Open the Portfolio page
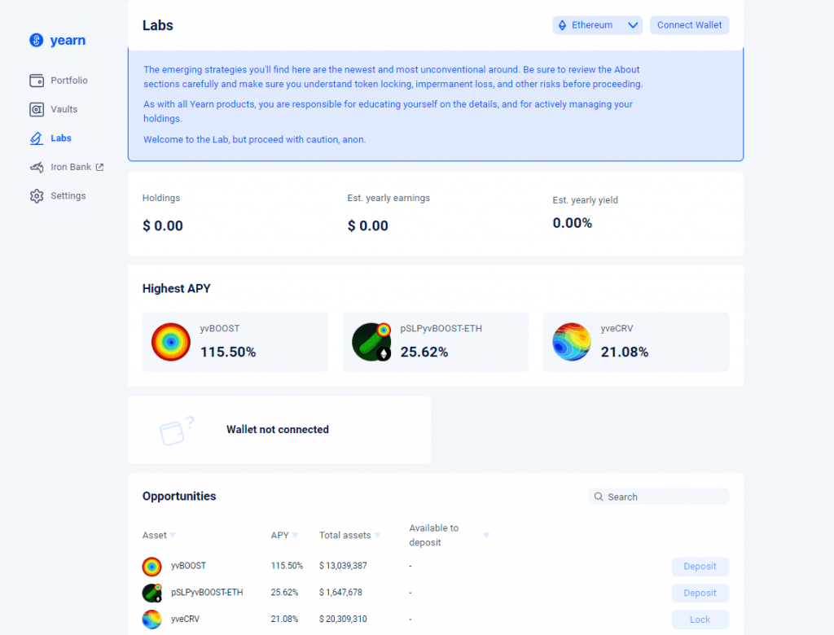 click(x=69, y=81)
